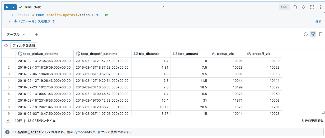325x138 pixels.
Task: Click cell 2016-02-13T21:47:53.000+00:00
Action: pos(45,61)
